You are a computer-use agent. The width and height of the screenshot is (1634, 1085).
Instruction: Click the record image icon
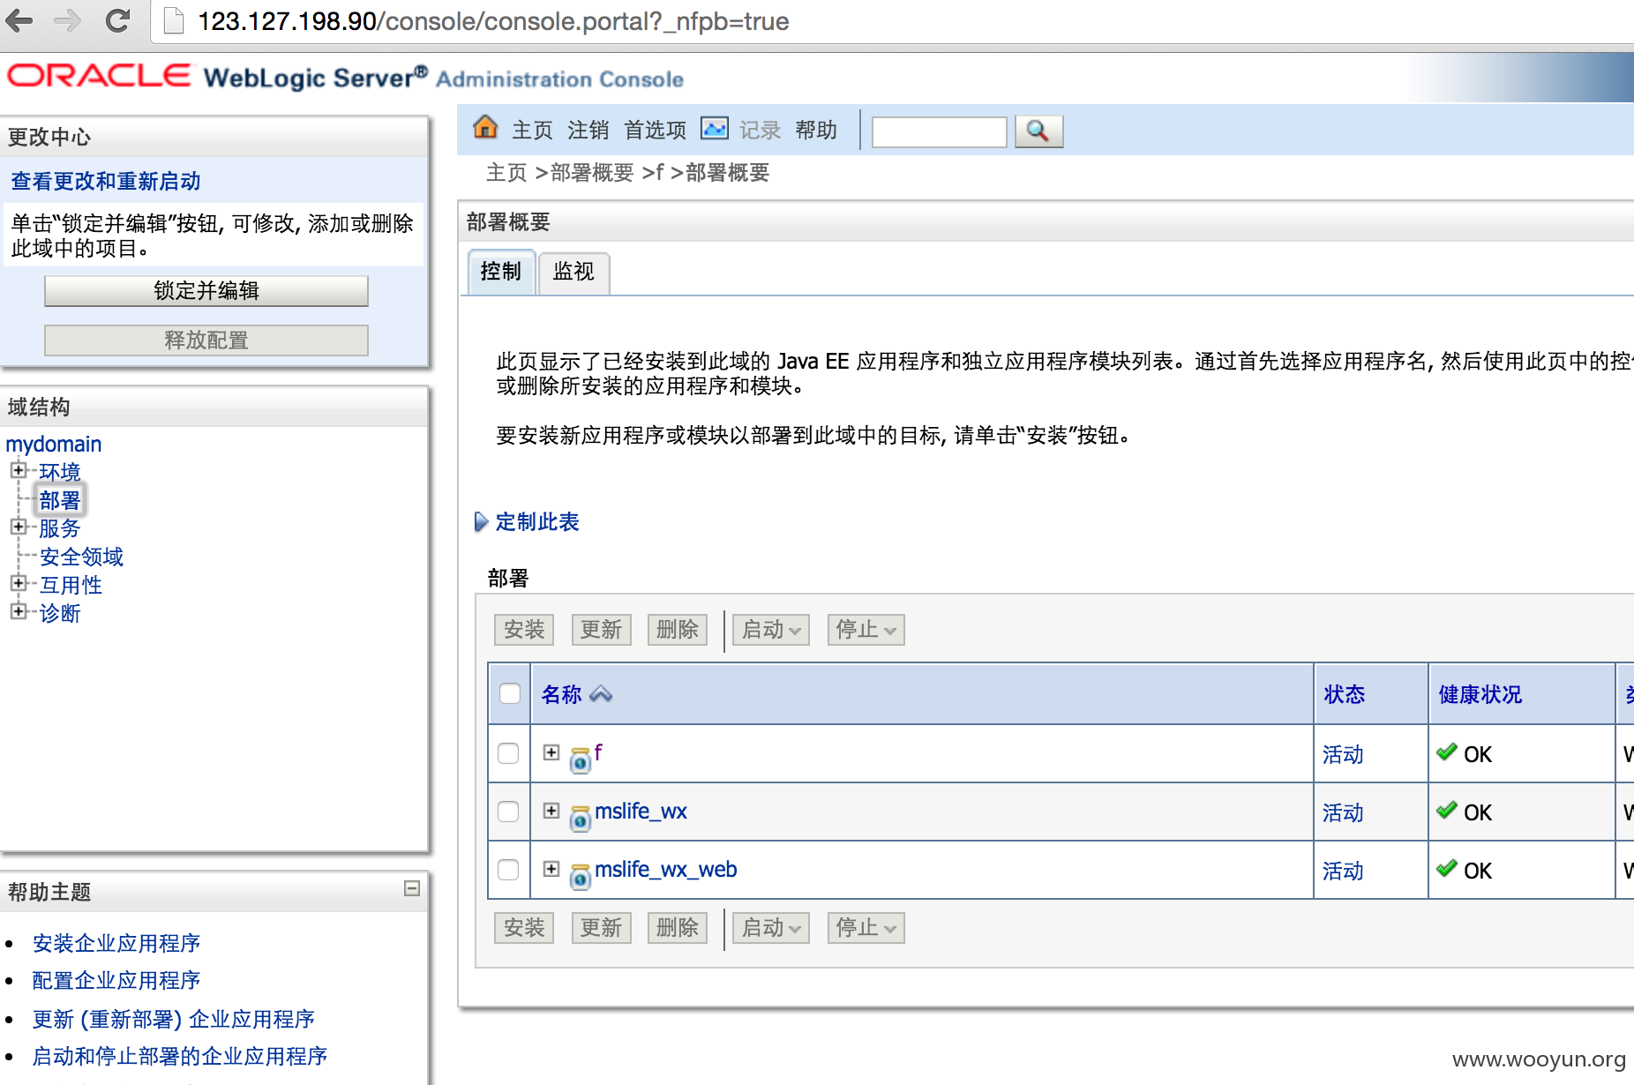pos(714,129)
